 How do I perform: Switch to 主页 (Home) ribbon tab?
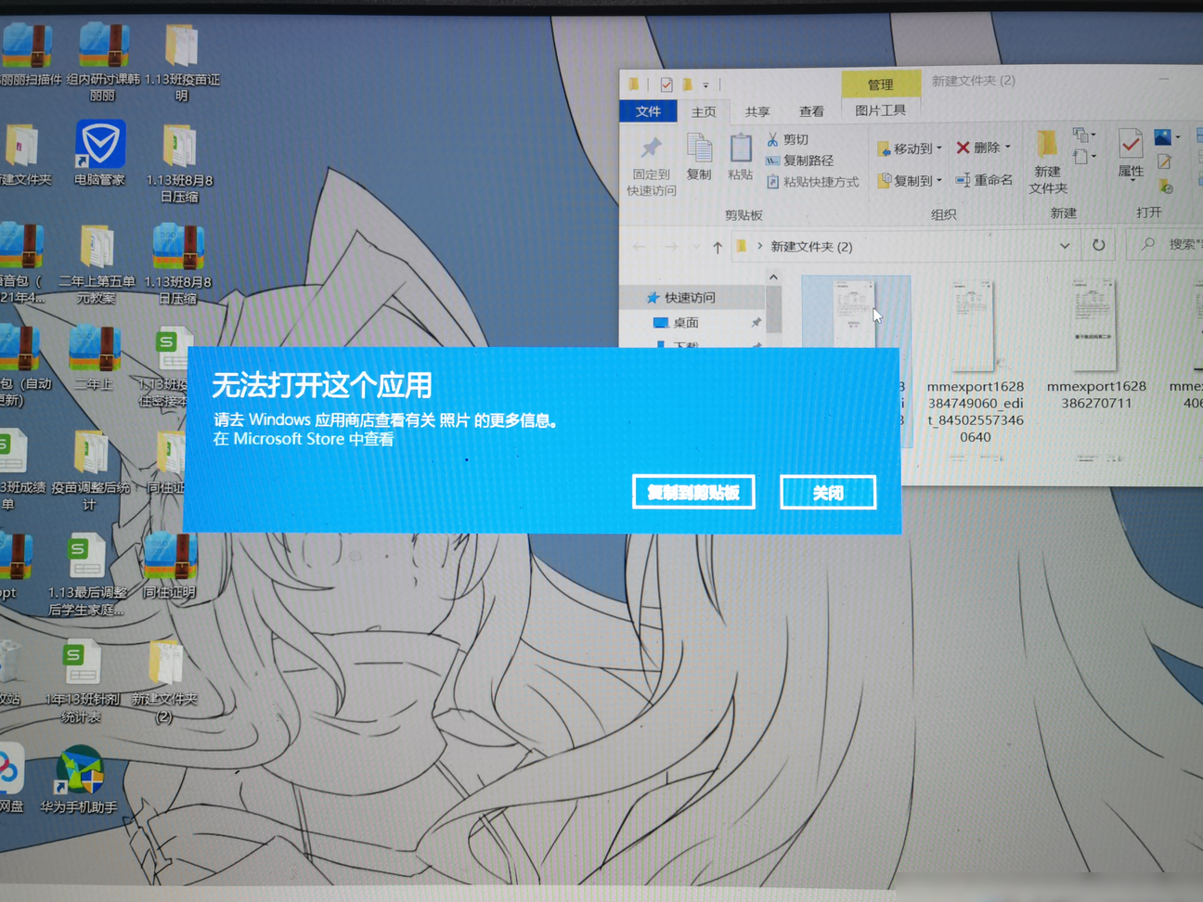[704, 112]
